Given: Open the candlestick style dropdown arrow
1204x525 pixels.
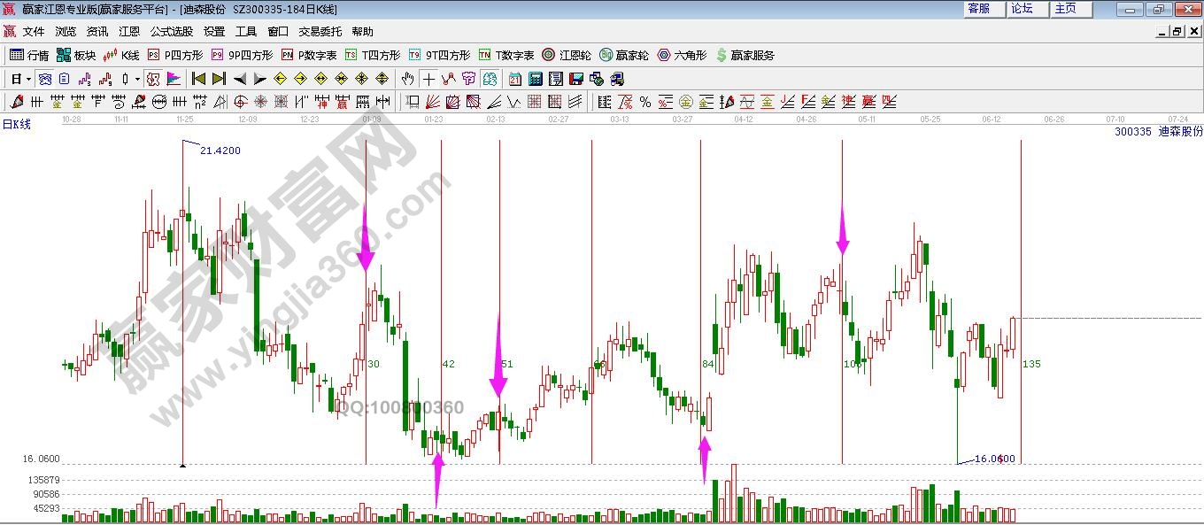Looking at the screenshot, I should click(137, 79).
